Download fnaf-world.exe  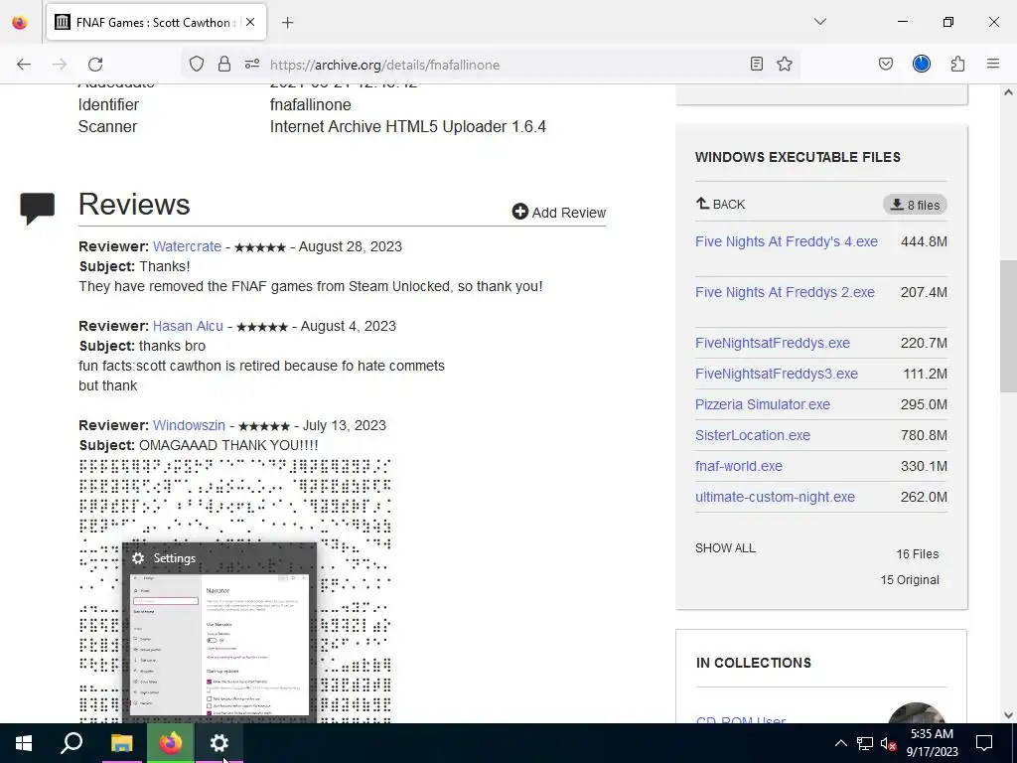click(x=739, y=466)
